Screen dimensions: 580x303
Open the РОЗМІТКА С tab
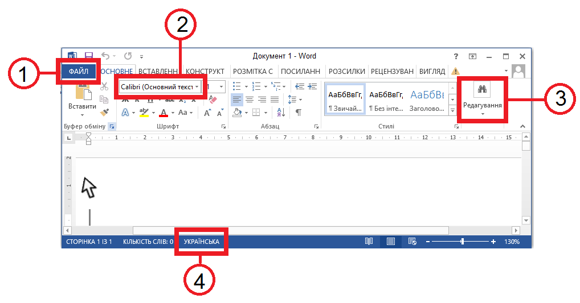tap(252, 71)
